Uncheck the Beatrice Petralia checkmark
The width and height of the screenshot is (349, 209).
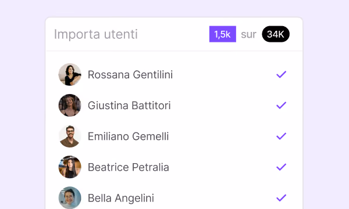click(x=281, y=167)
